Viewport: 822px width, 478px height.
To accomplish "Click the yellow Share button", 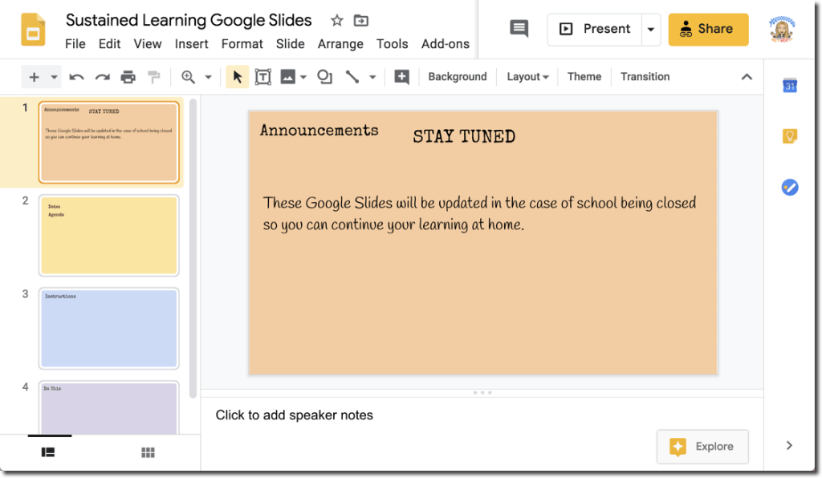I will point(708,30).
